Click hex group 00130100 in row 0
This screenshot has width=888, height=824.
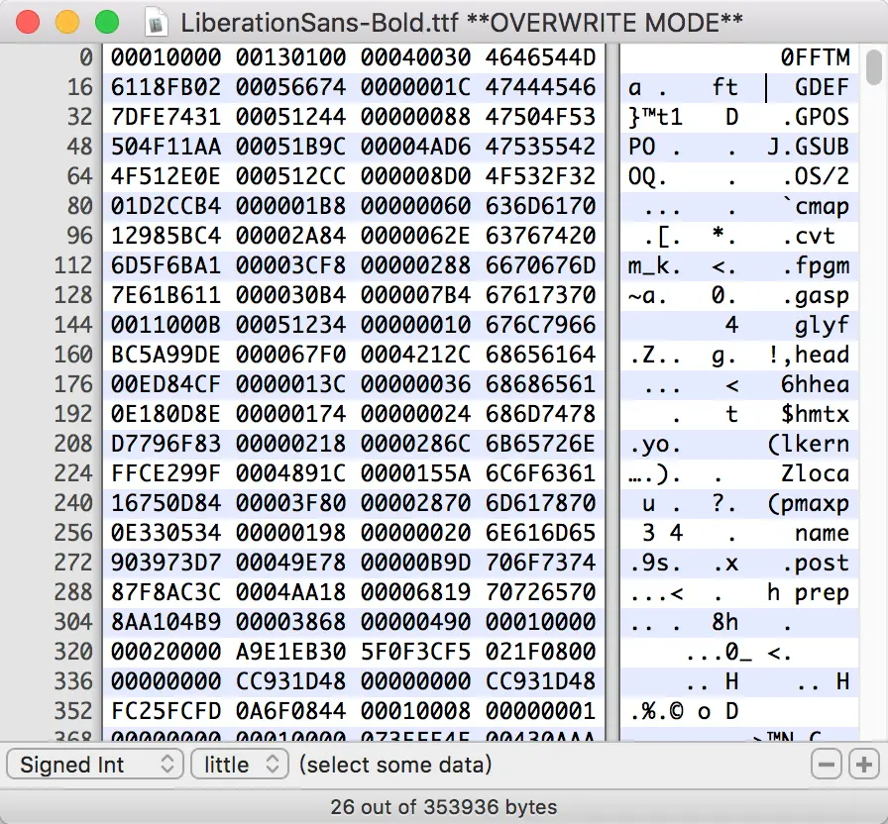pyautogui.click(x=291, y=57)
